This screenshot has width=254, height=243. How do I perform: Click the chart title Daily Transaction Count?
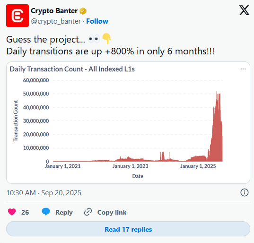coord(72,69)
